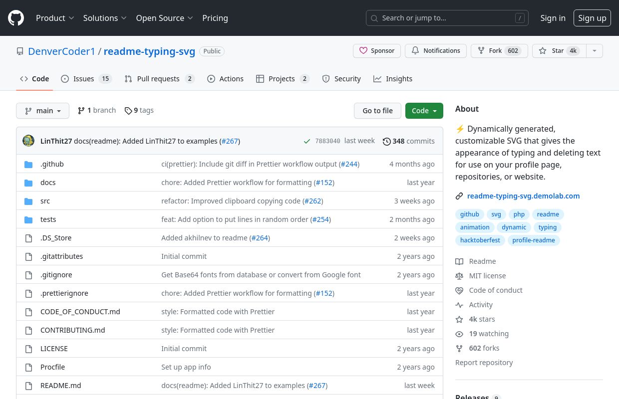Viewport: 619px width, 399px height.
Task: Click the green check status icon
Action: (307, 141)
